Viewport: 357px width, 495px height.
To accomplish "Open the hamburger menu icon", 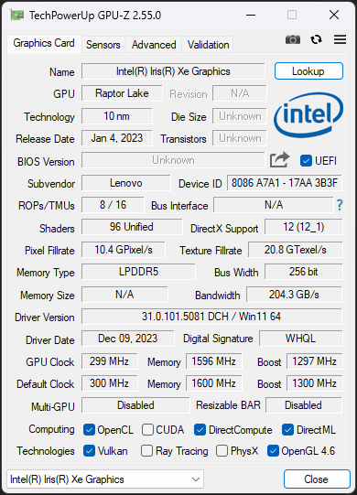I will click(x=340, y=39).
